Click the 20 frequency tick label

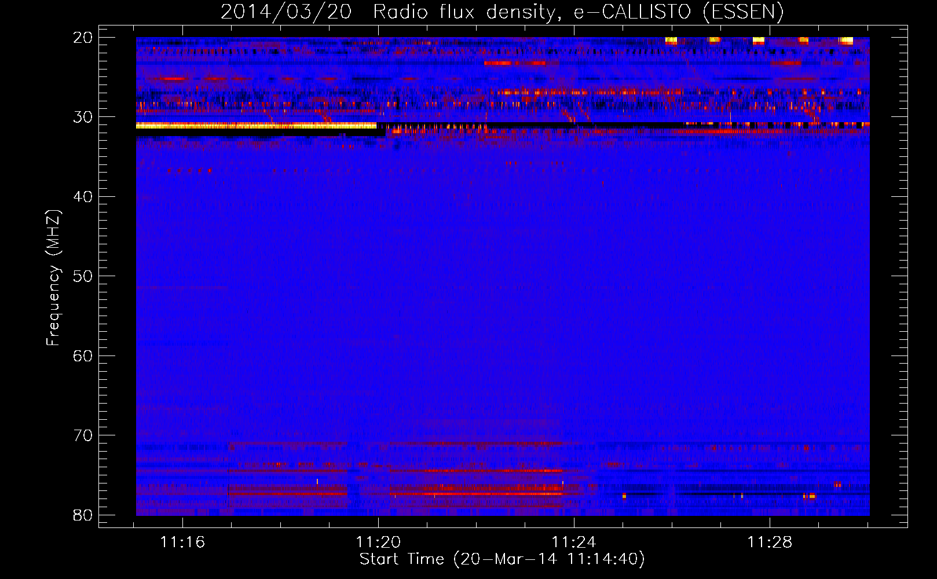tap(83, 38)
